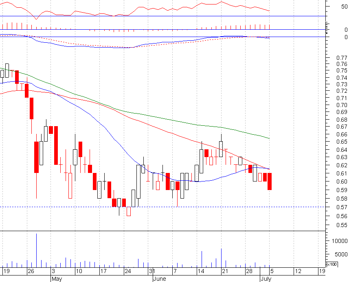Screen dimensions: 349x282
Task: Select the 0.76 price level label
Action: coord(342,64)
